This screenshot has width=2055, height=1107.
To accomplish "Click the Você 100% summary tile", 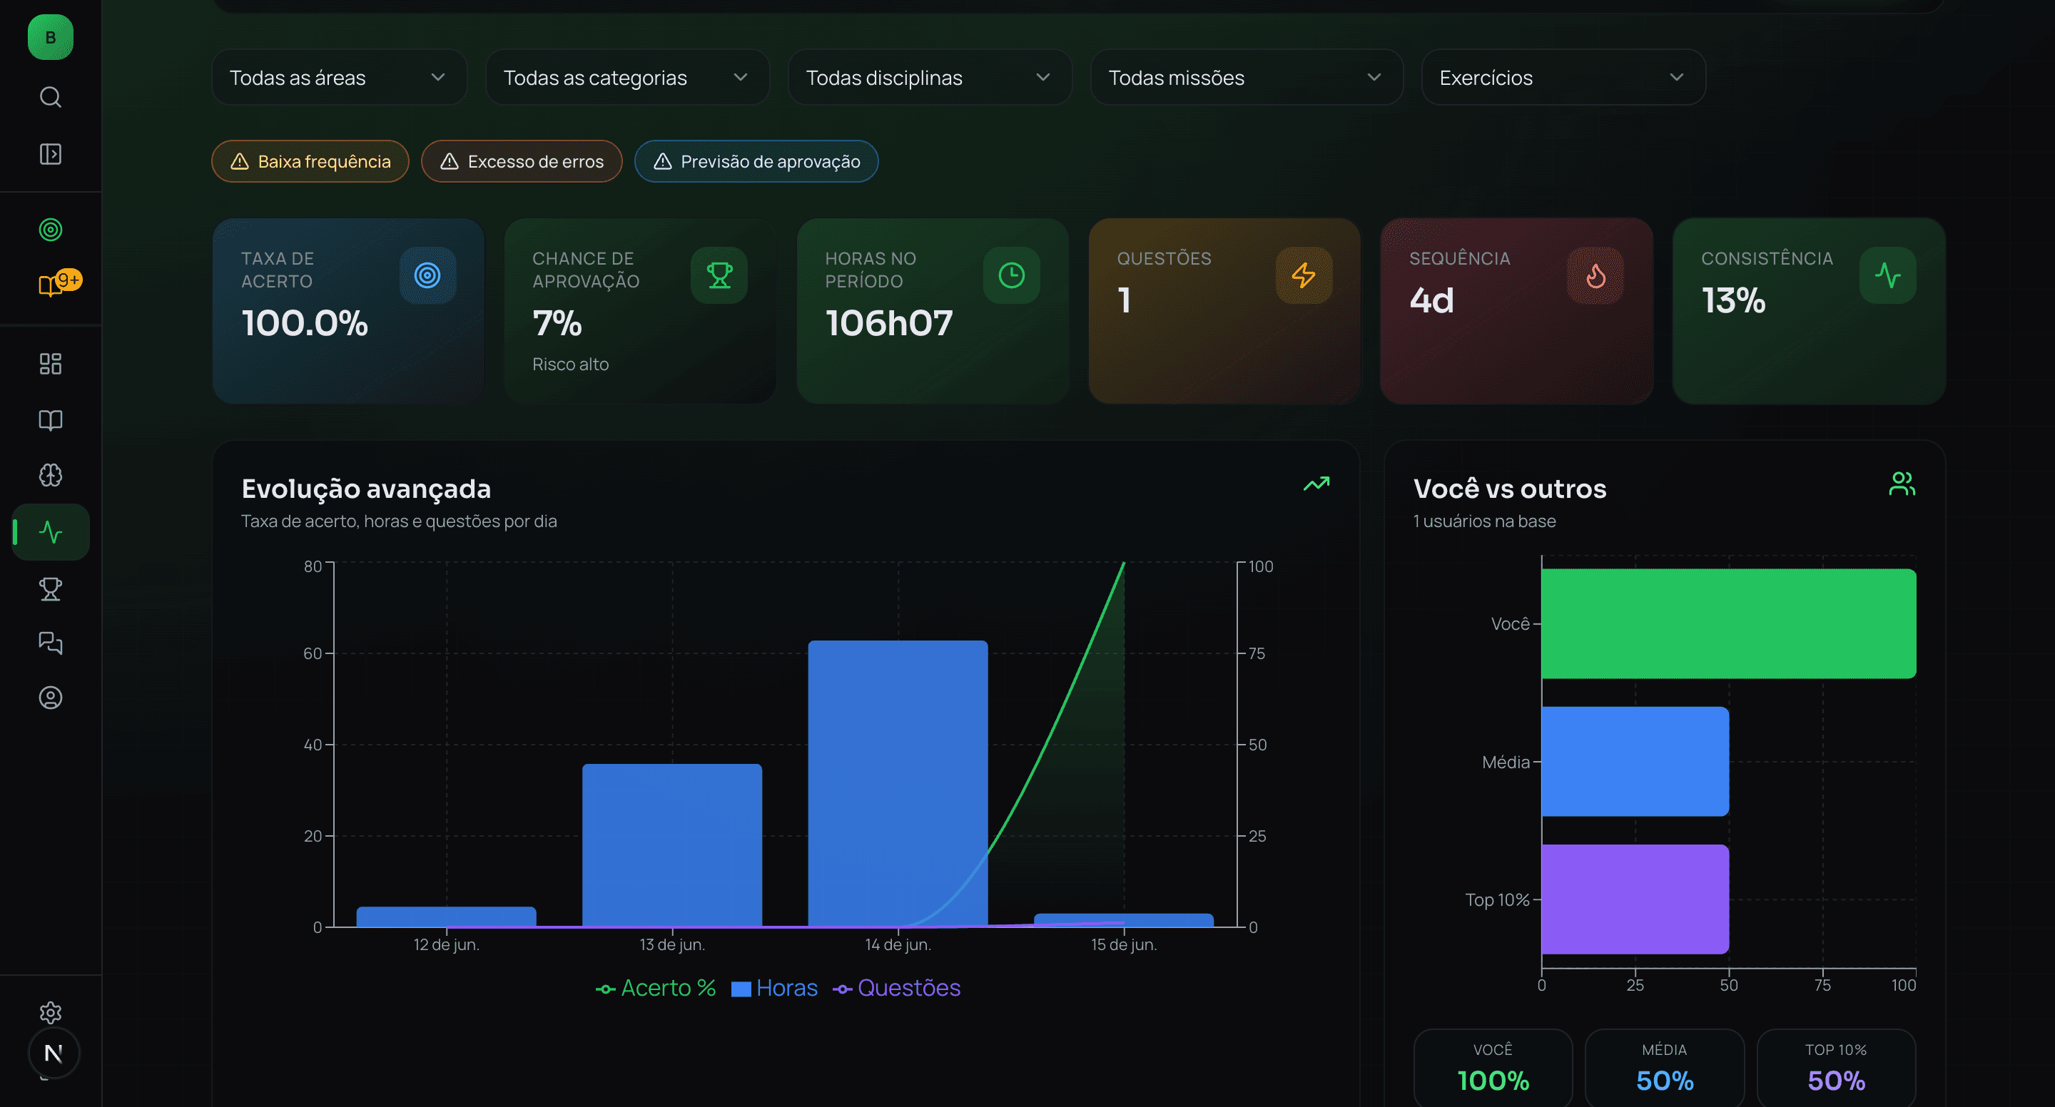I will pos(1493,1068).
